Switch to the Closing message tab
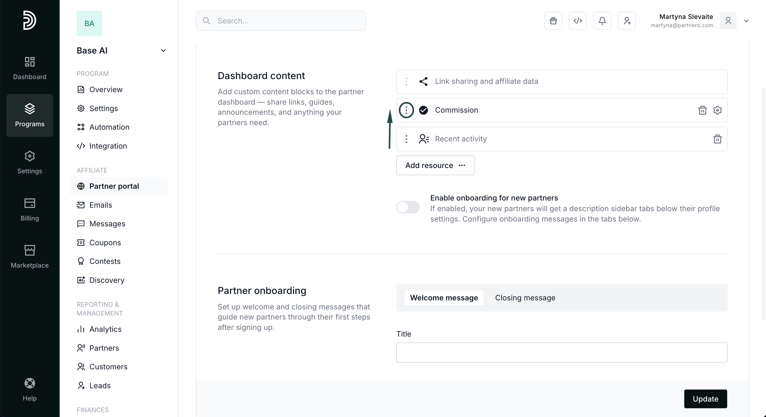This screenshot has height=417, width=766. pos(525,298)
